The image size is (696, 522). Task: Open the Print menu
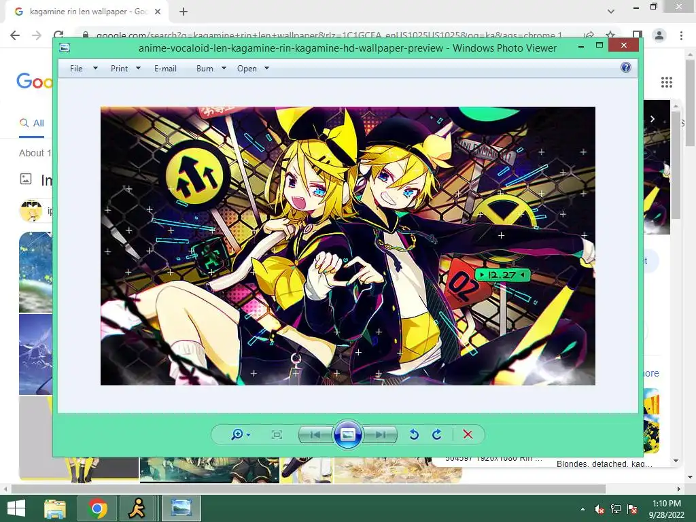[x=120, y=69]
